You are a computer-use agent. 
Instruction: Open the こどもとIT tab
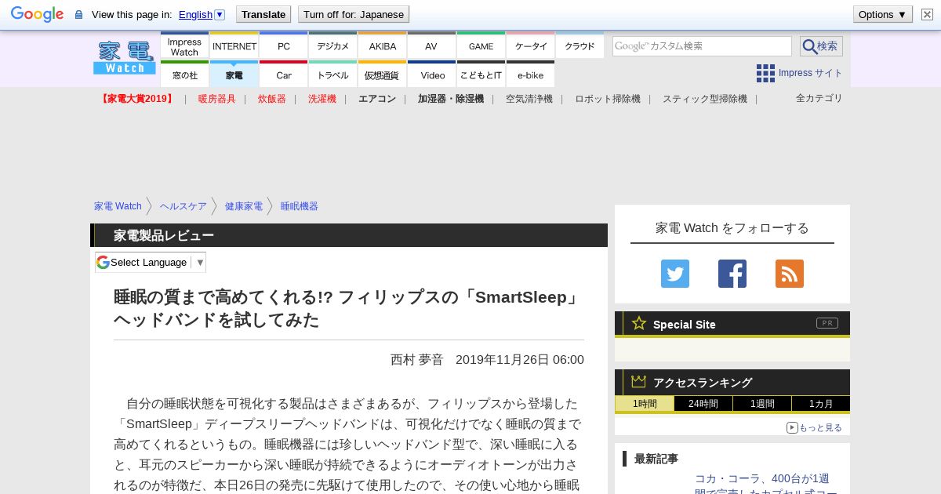[481, 75]
